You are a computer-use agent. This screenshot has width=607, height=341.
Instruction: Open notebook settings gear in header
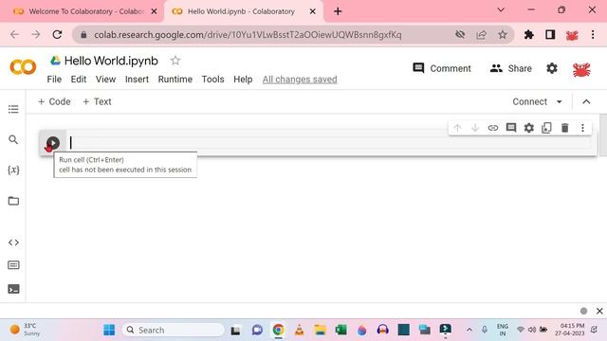tap(552, 68)
